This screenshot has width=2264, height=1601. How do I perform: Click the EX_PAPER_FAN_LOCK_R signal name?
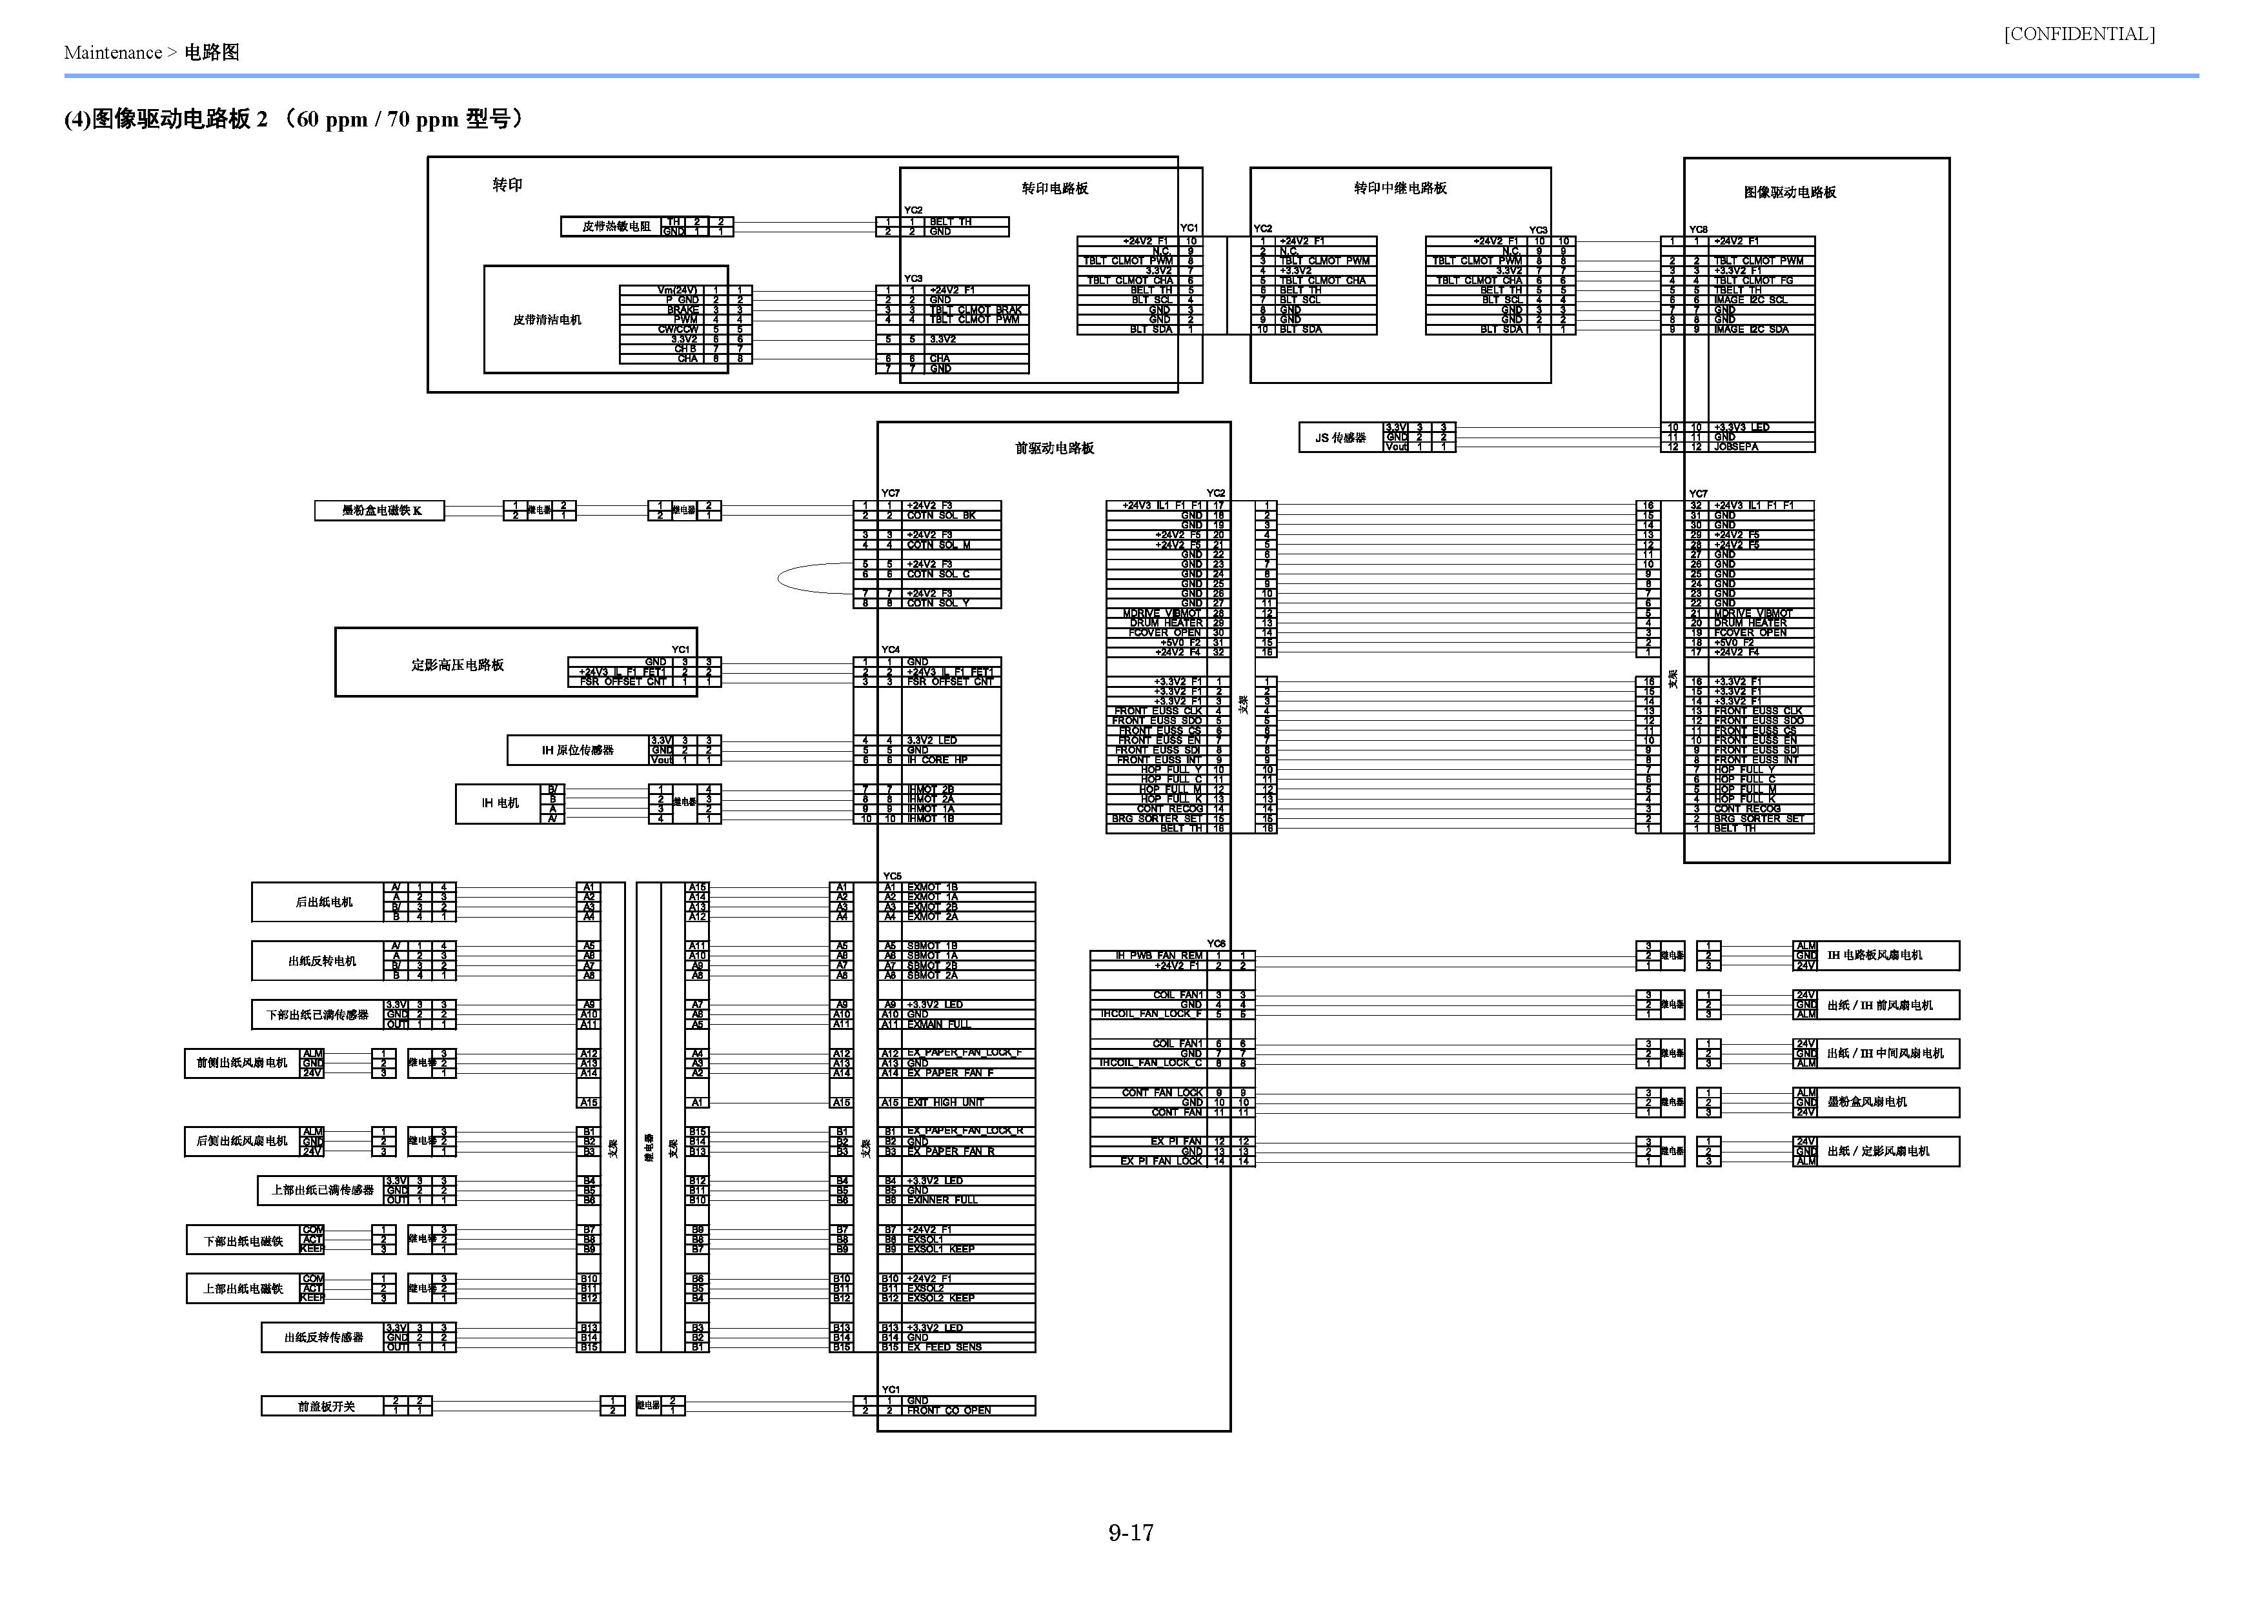(965, 1132)
